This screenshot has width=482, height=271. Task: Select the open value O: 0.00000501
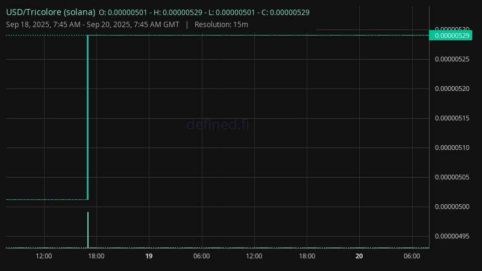coord(123,13)
